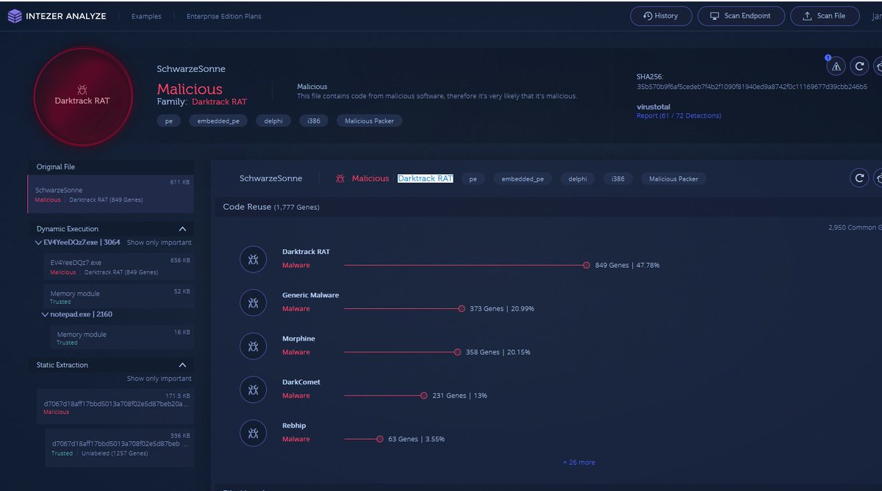Click the Generic Malware family name

[310, 295]
